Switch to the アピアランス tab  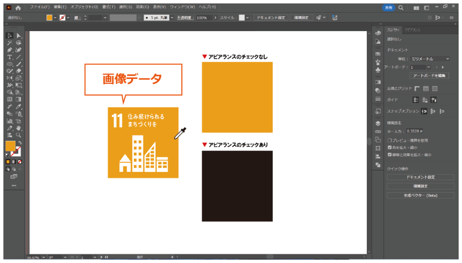pyautogui.click(x=412, y=30)
